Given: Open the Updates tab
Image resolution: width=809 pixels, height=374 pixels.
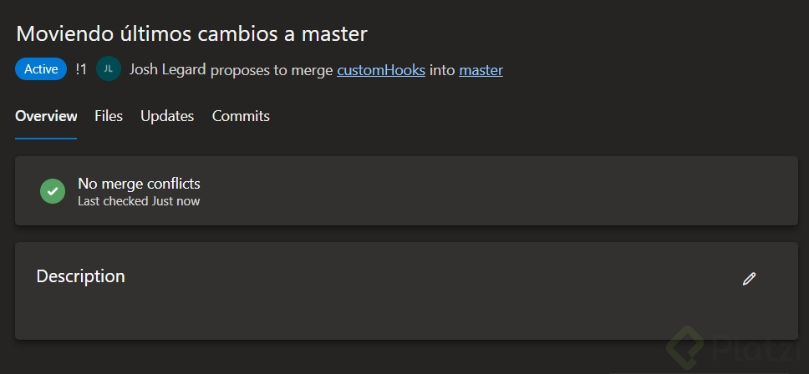Looking at the screenshot, I should tap(167, 116).
